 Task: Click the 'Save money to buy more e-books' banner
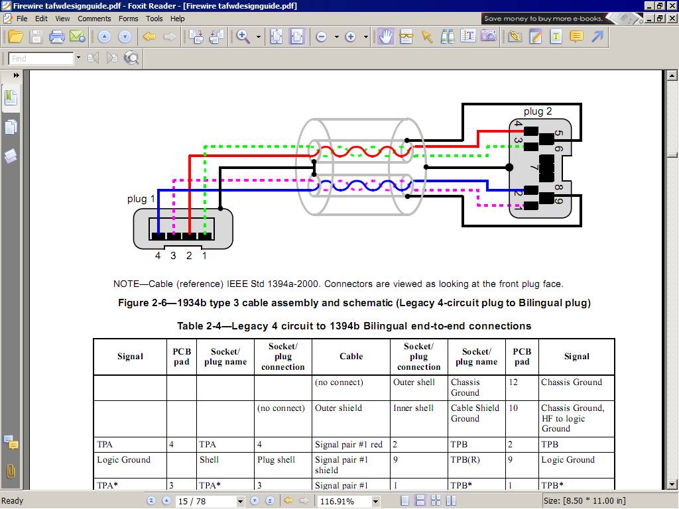543,19
